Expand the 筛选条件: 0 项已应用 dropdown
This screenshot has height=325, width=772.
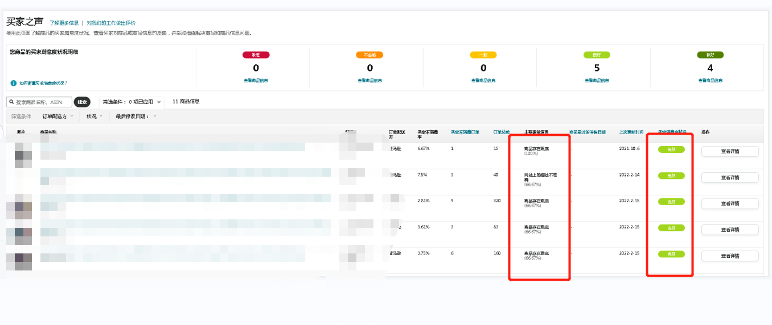pyautogui.click(x=132, y=102)
